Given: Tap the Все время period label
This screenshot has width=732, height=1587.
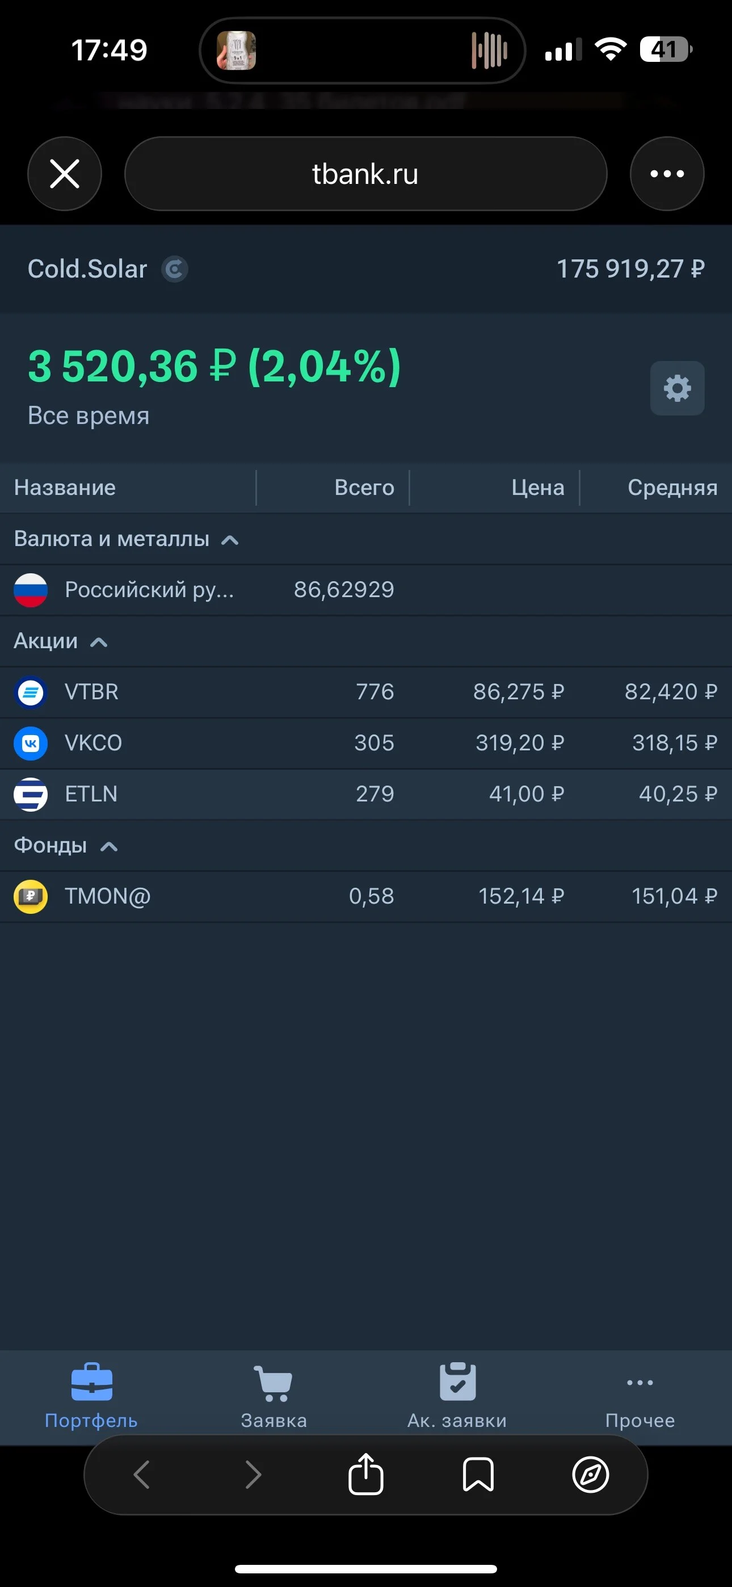Looking at the screenshot, I should (x=89, y=416).
